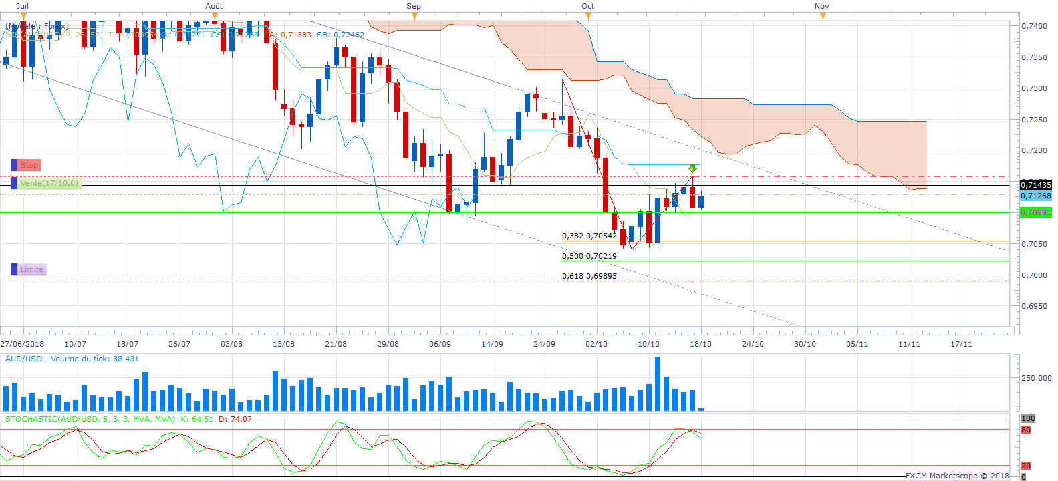The width and height of the screenshot is (1058, 481).
Task: Click the 18/10 date axis label
Action: point(701,344)
